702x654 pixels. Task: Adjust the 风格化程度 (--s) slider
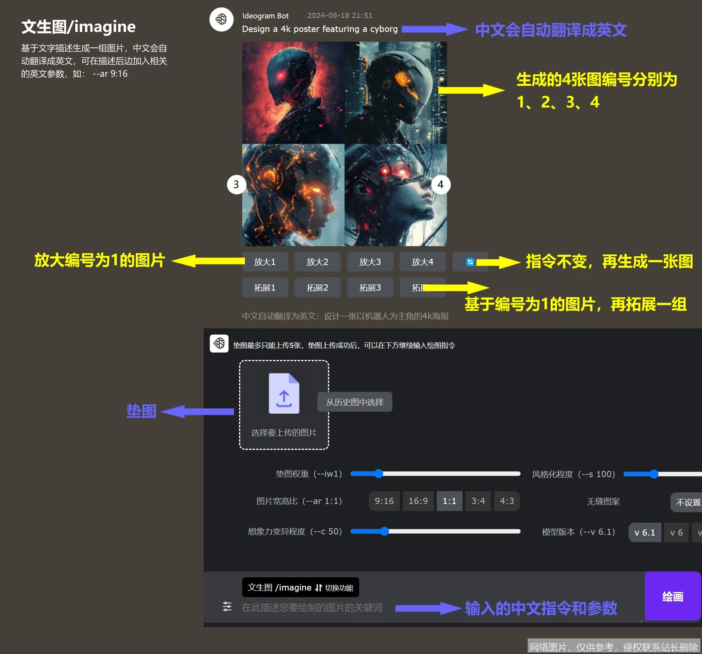pos(663,474)
